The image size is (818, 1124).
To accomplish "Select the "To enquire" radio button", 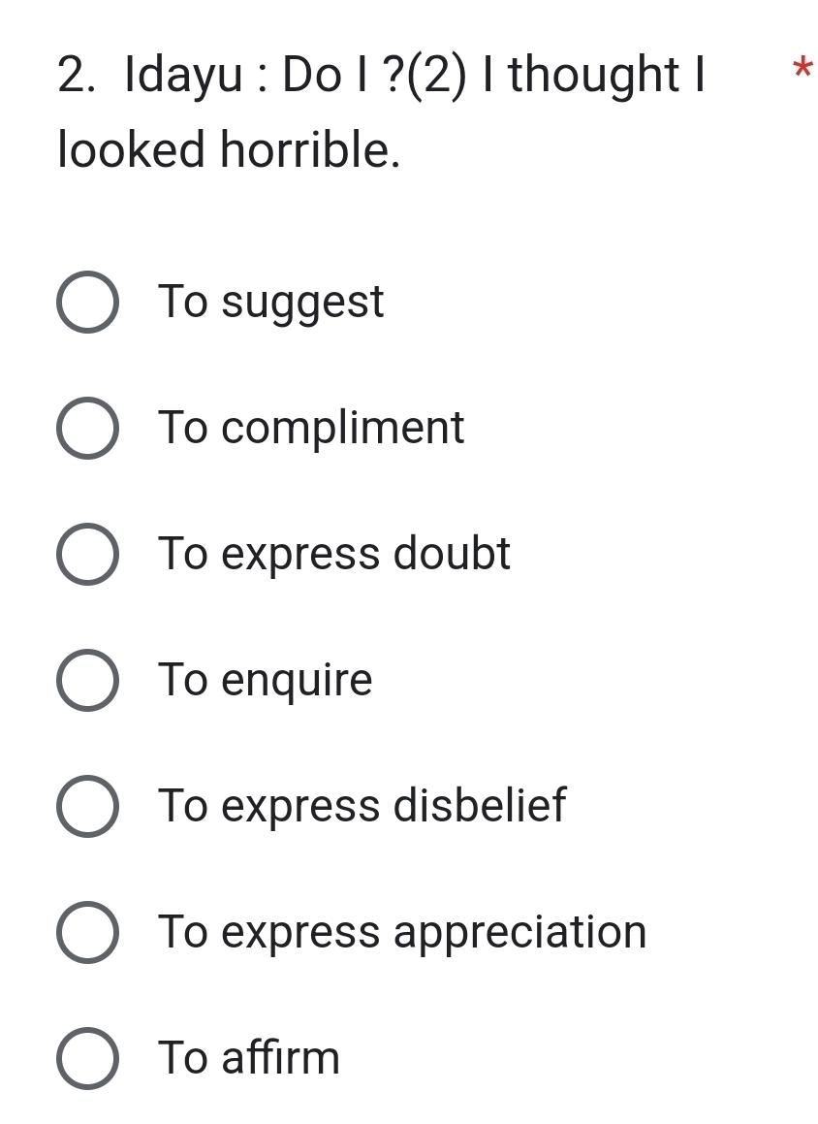I will click(88, 680).
